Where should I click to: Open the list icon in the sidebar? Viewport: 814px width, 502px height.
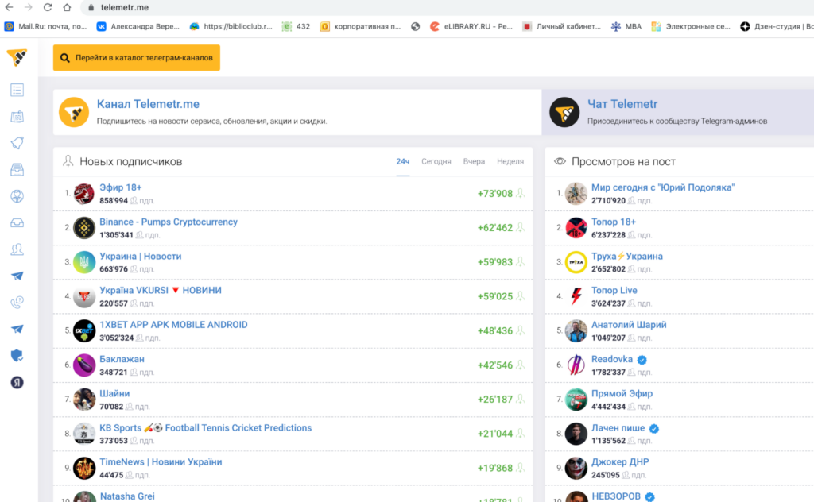(17, 91)
